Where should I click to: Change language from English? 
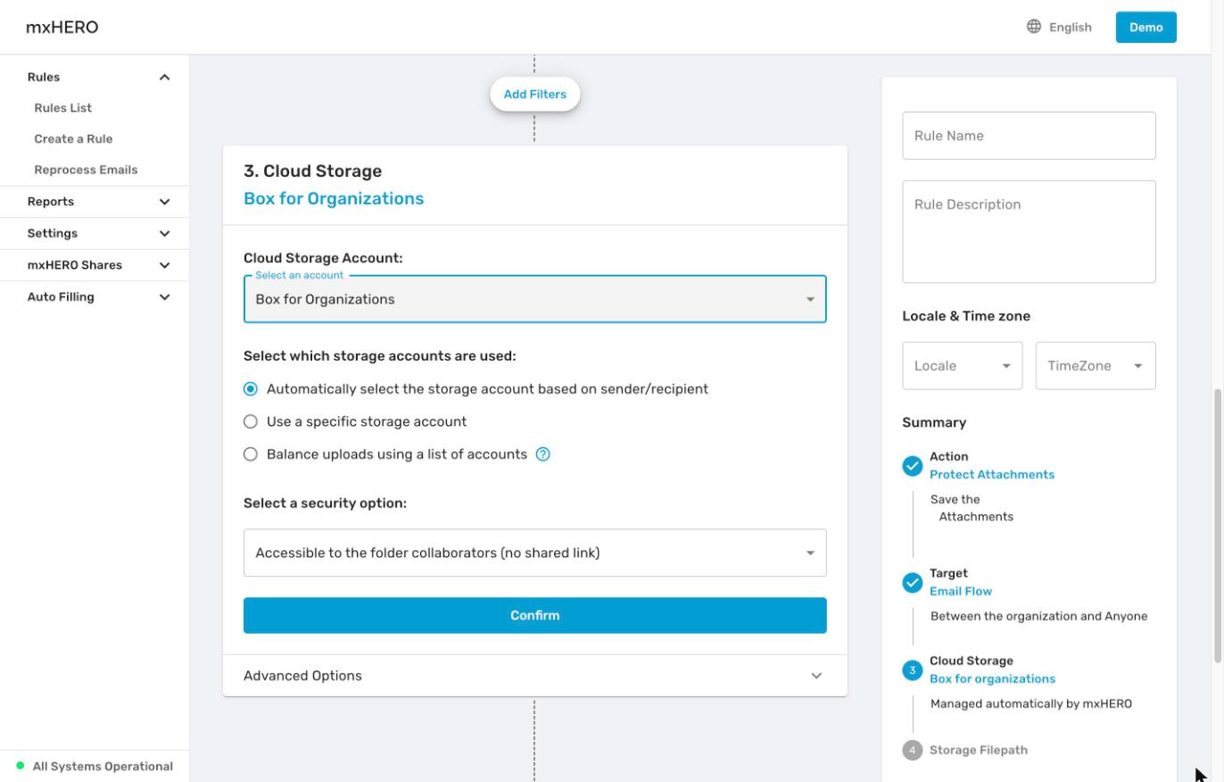click(x=1060, y=27)
